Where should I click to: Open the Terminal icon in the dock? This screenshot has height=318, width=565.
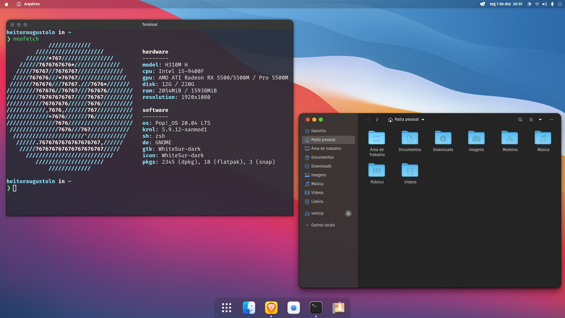tap(316, 308)
